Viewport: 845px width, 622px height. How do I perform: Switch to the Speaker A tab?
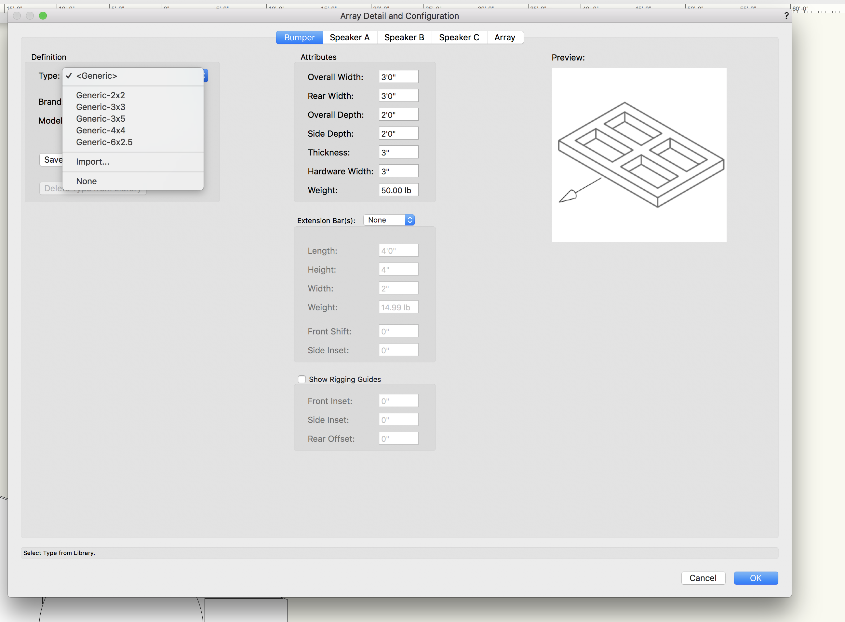click(x=349, y=37)
